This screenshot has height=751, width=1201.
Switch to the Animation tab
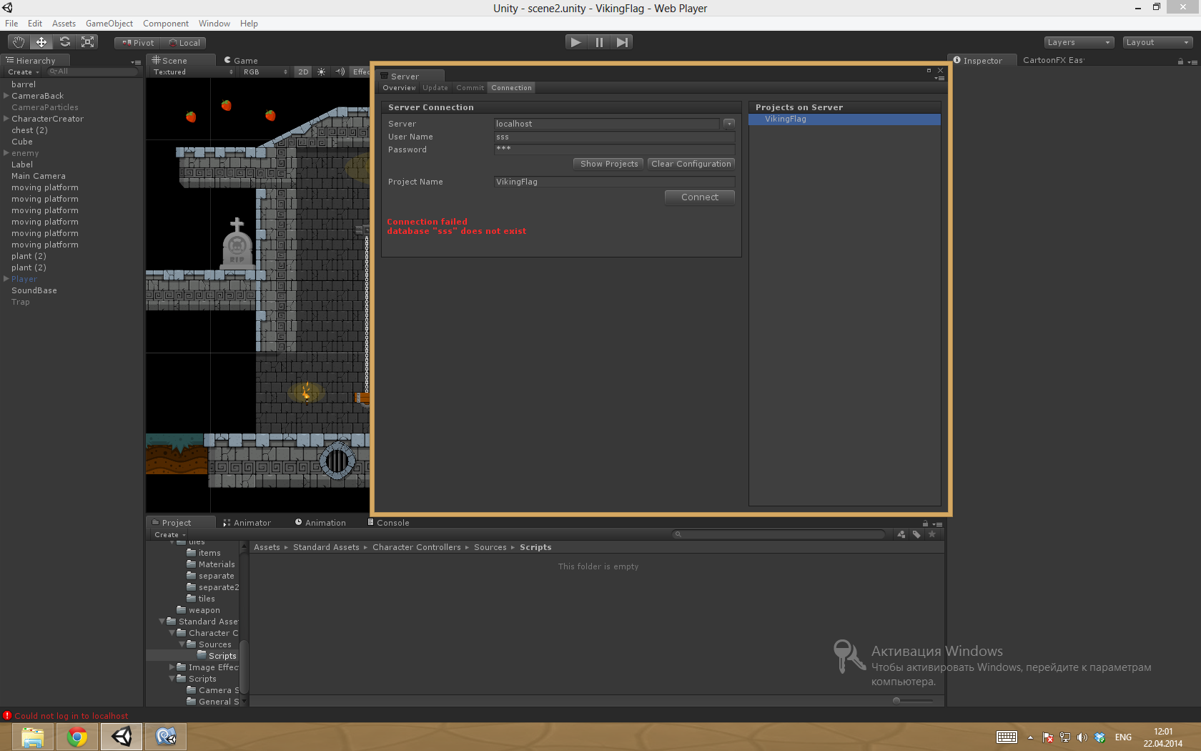tap(320, 523)
